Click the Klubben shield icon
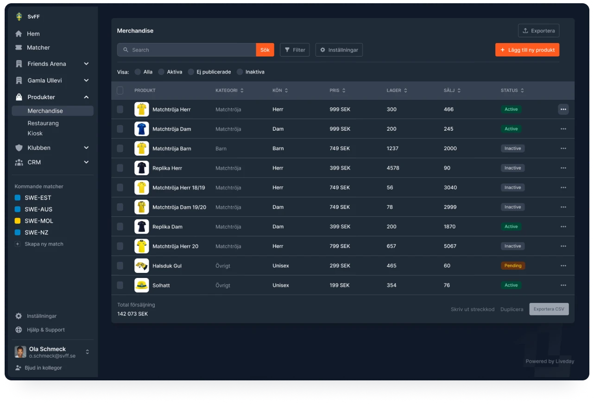Image resolution: width=594 pixels, height=404 pixels. point(19,148)
